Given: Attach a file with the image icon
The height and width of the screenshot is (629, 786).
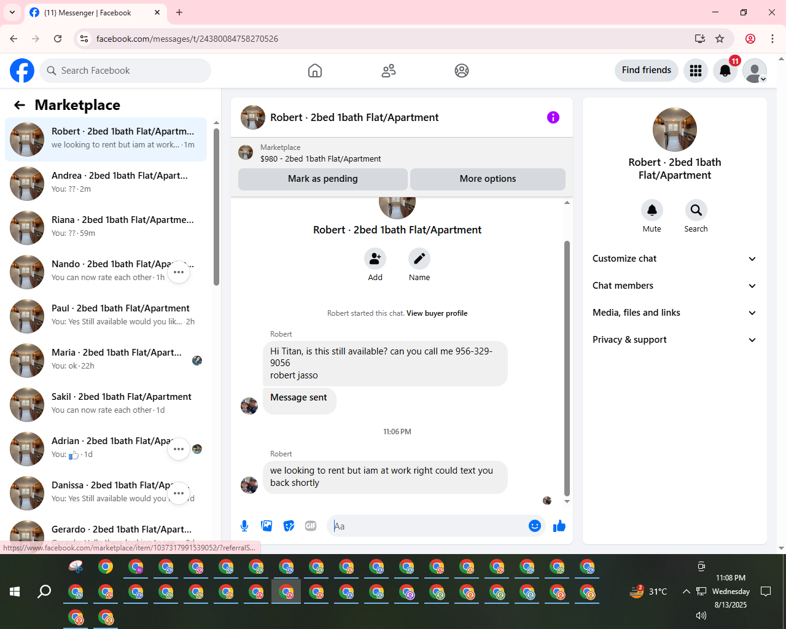Looking at the screenshot, I should coord(267,526).
